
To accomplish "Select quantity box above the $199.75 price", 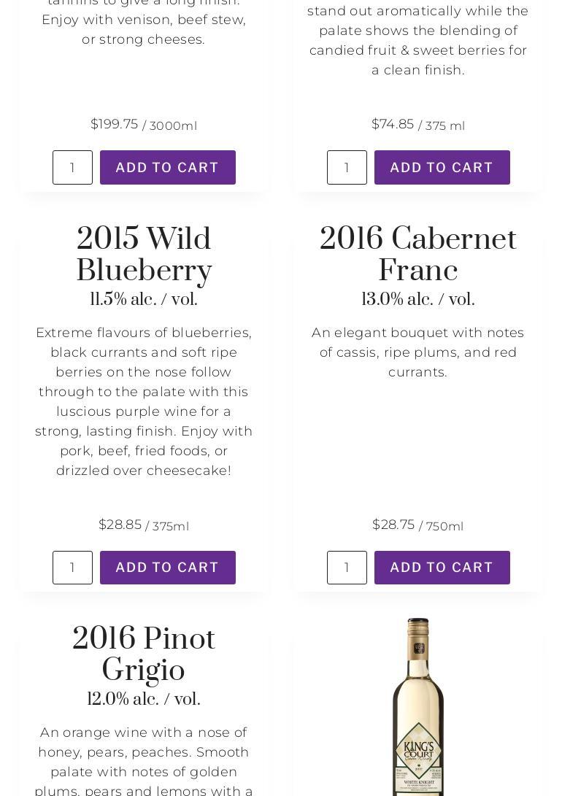I will point(72,167).
